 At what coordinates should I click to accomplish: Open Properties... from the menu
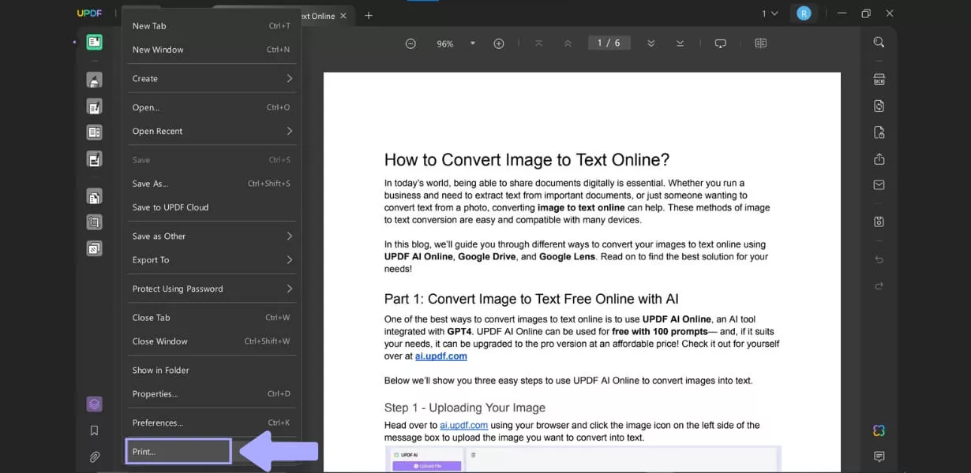pyautogui.click(x=212, y=393)
